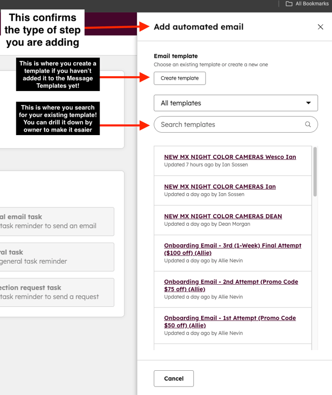Focus the Search templates field
This screenshot has width=332, height=395.
[230, 125]
